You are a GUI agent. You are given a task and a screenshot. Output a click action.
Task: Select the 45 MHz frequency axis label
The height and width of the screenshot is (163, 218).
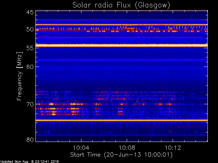[30, 12]
